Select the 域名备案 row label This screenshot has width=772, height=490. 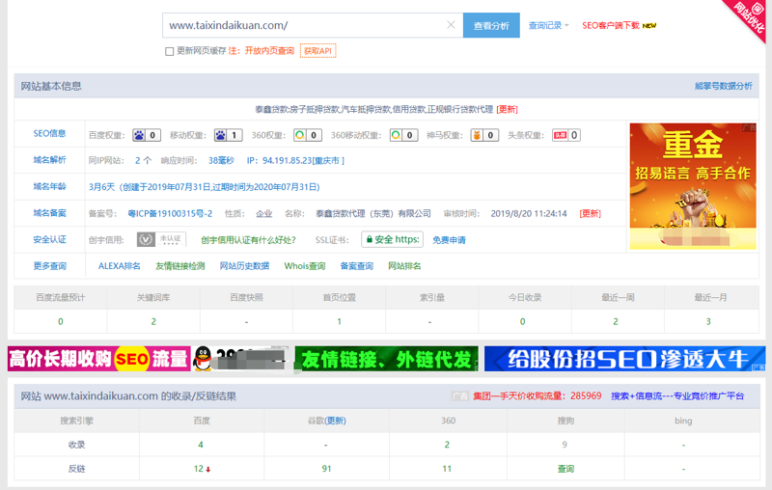[x=49, y=213]
